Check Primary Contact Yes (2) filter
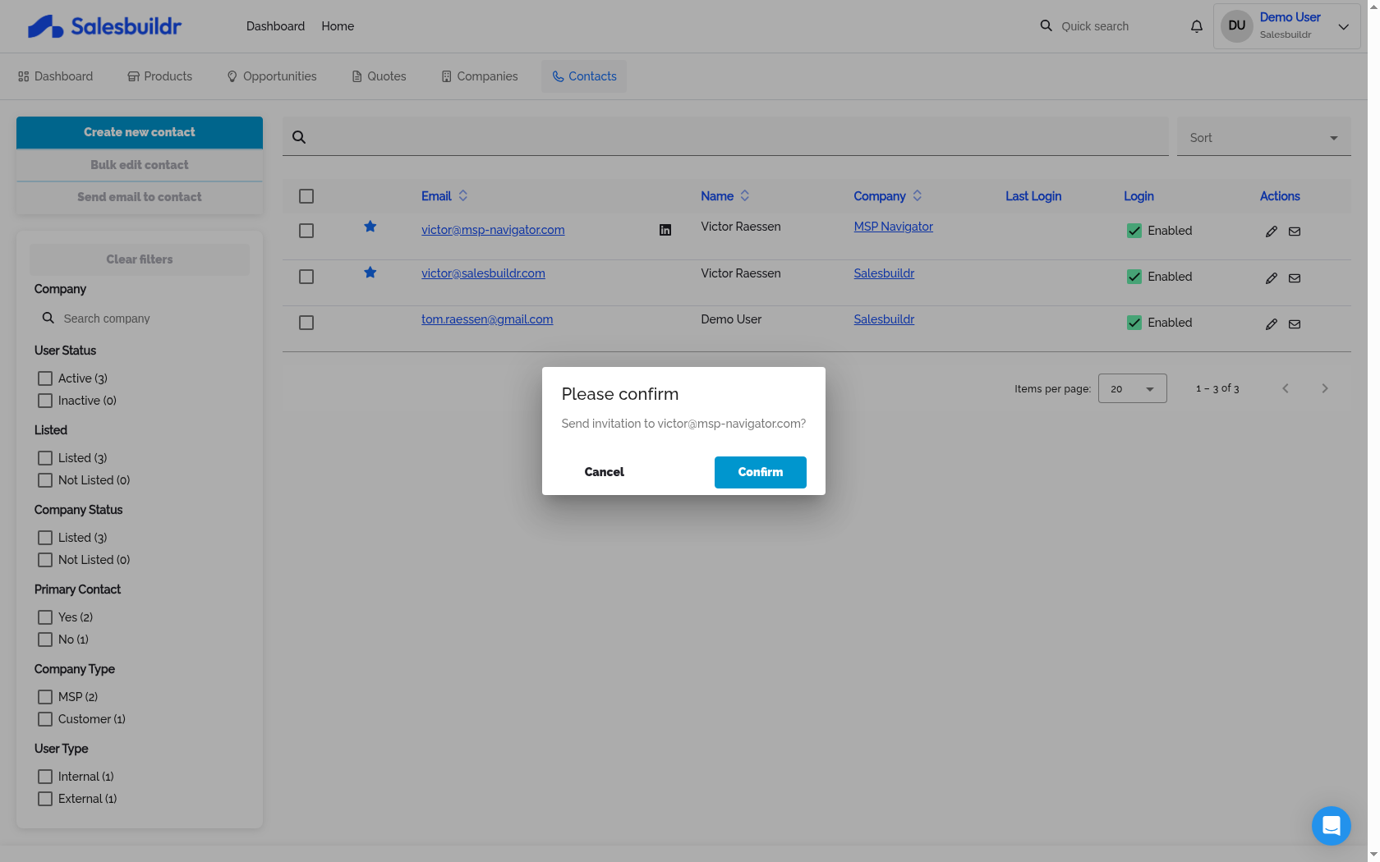Screen dimensions: 1380x862 coord(45,617)
